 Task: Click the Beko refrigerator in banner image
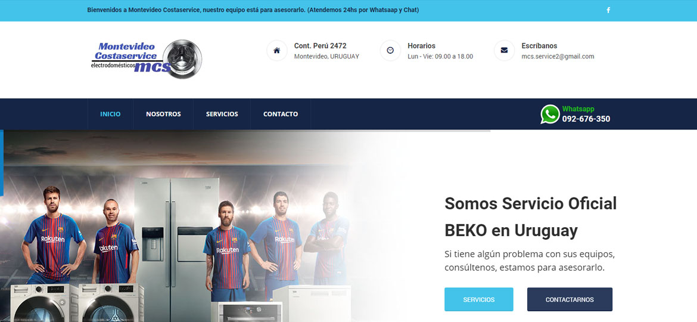pyautogui.click(x=176, y=231)
